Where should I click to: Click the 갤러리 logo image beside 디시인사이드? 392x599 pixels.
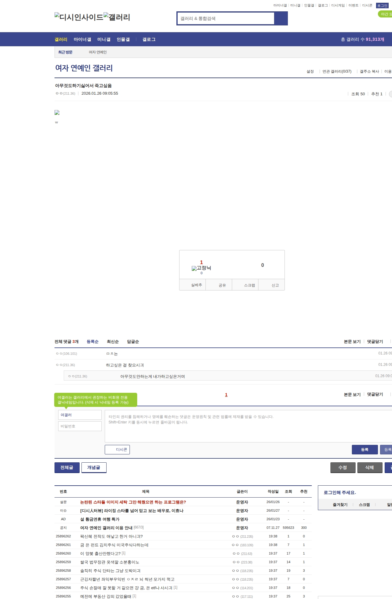coord(117,17)
